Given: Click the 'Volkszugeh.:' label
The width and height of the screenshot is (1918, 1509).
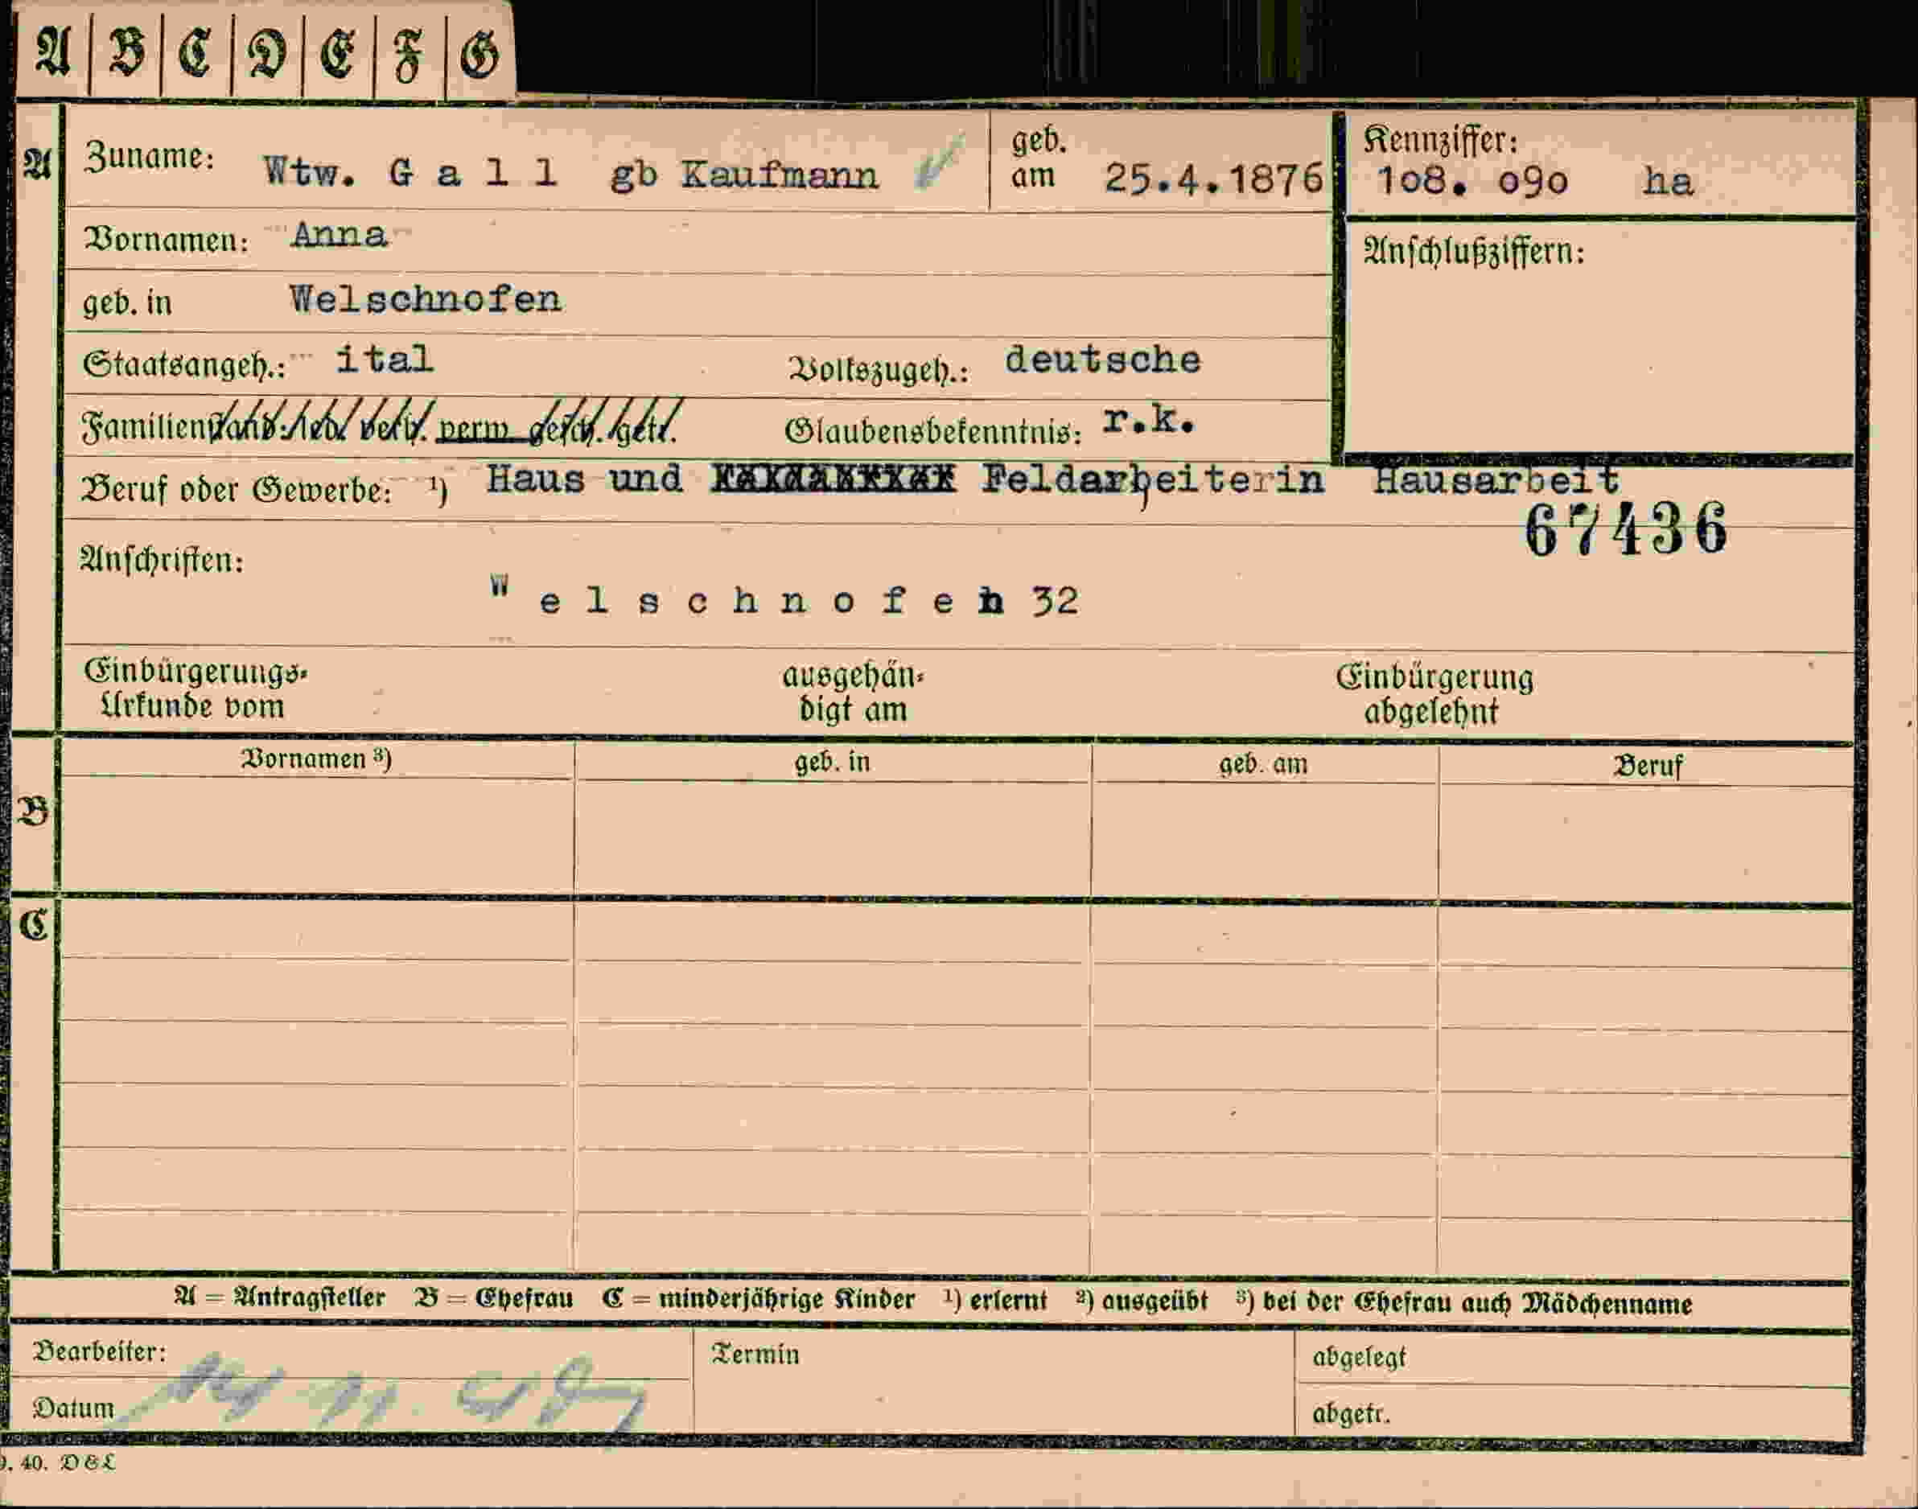Looking at the screenshot, I should [879, 369].
